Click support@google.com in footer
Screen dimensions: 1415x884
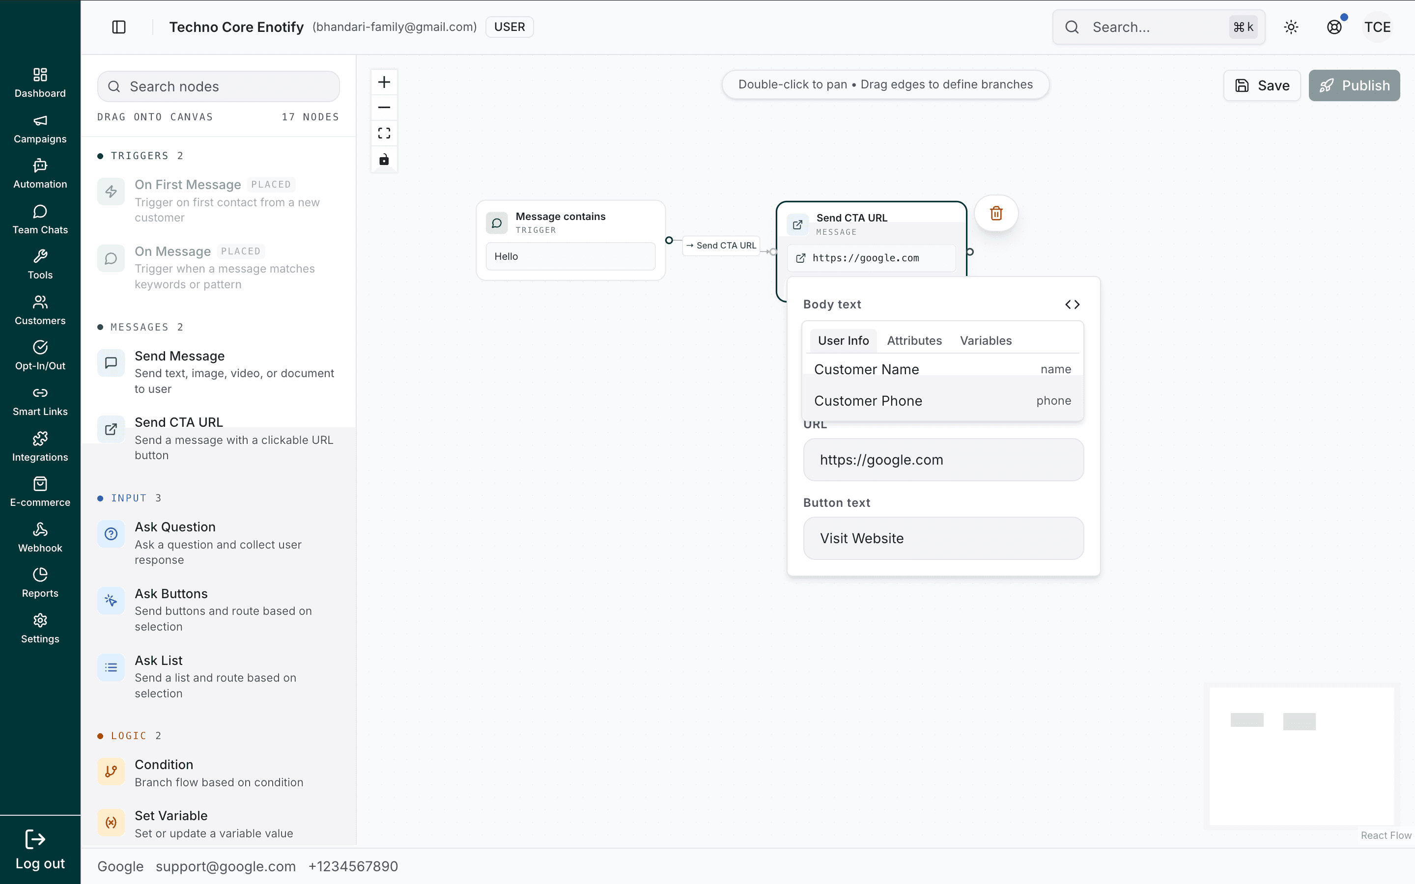tap(226, 866)
